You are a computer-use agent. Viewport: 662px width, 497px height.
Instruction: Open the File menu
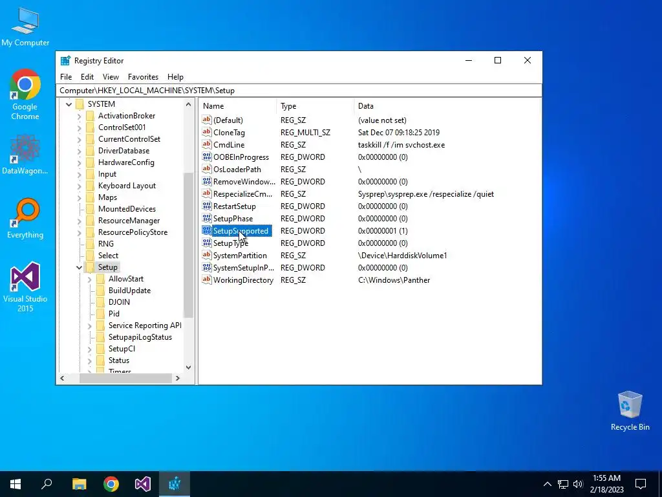point(66,77)
